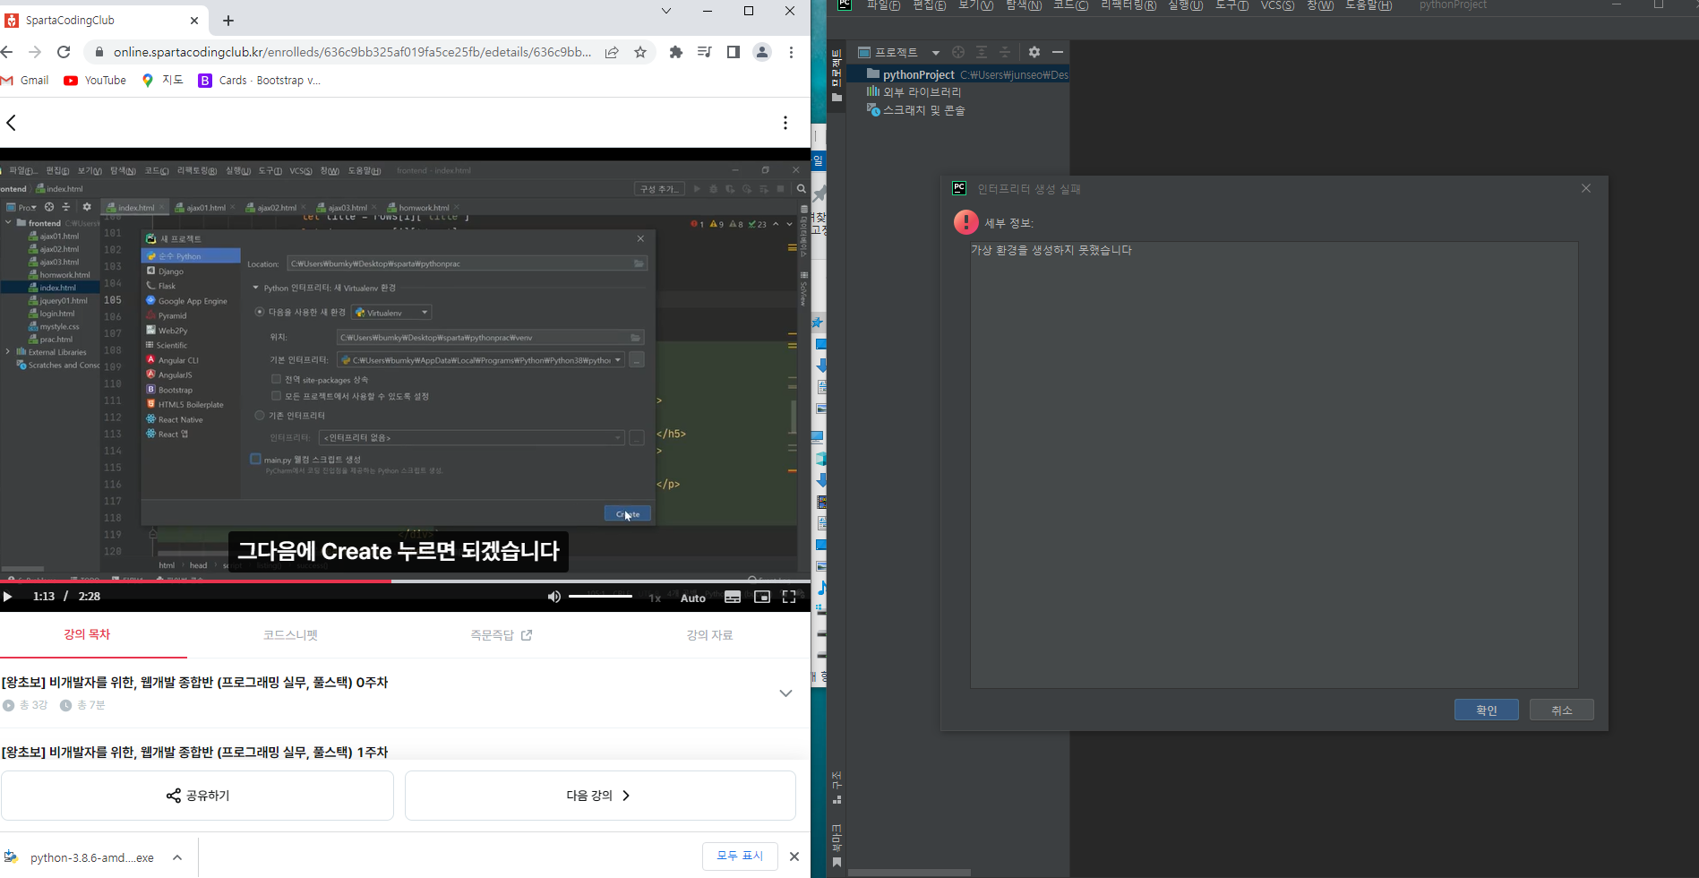The height and width of the screenshot is (878, 1699).
Task: Open the 지도 maps bookmark
Action: click(x=162, y=80)
